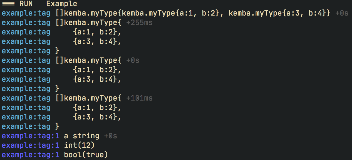Click "+0s" ending the single-line slice output
Screen dimensions: 352x160
(x=342, y=13)
